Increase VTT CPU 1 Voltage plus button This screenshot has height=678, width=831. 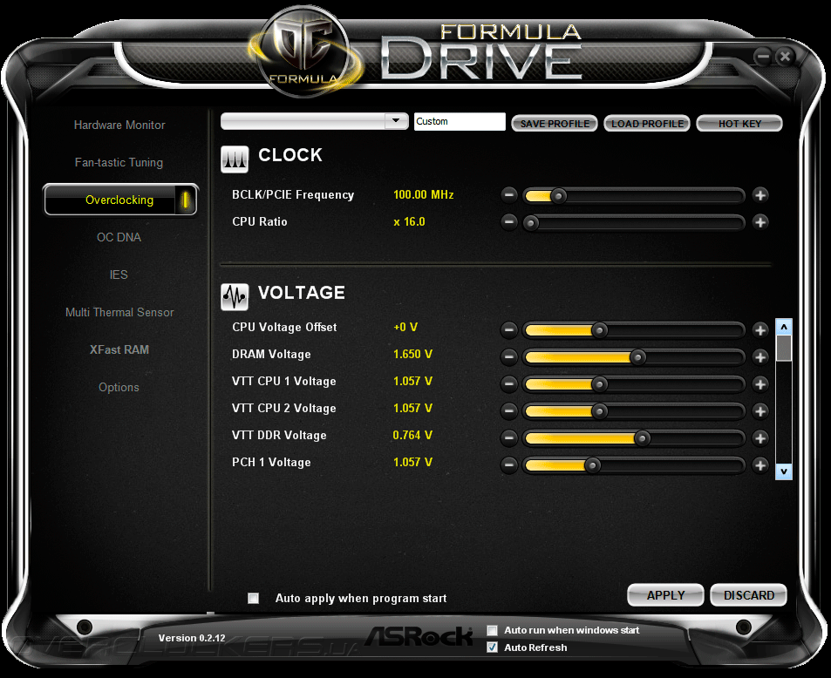tap(760, 384)
